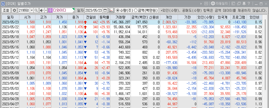269x108 pixels.
Task: Click the 외국계 column header
Action: click(x=222, y=17)
